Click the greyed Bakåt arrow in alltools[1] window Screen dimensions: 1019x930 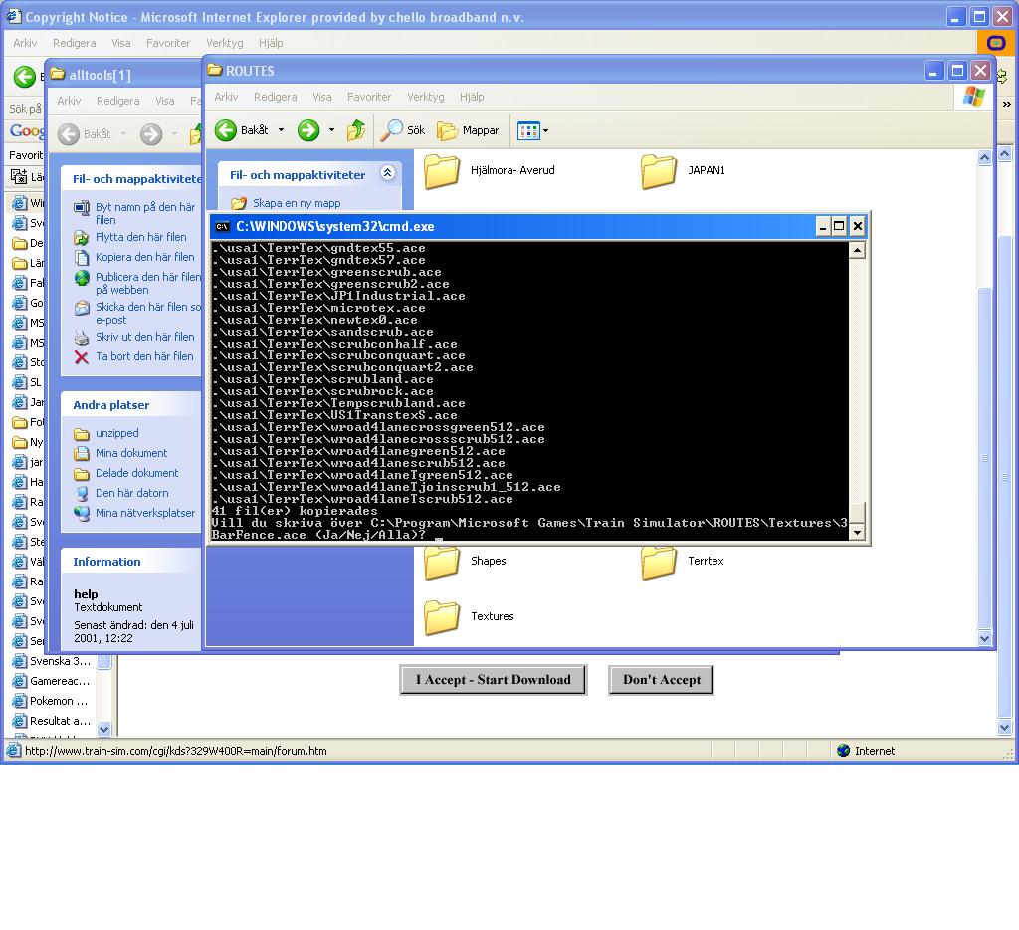[69, 134]
